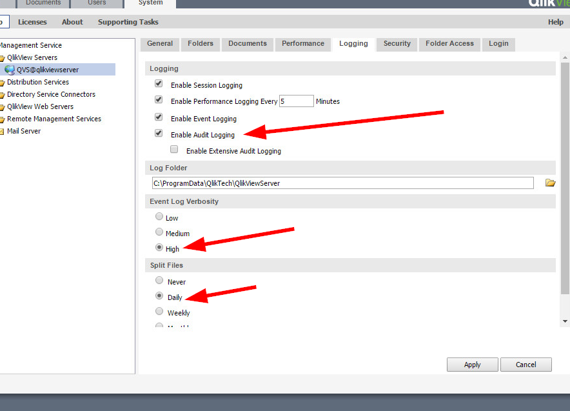The width and height of the screenshot is (570, 411).
Task: Open the Security tab
Action: [397, 44]
